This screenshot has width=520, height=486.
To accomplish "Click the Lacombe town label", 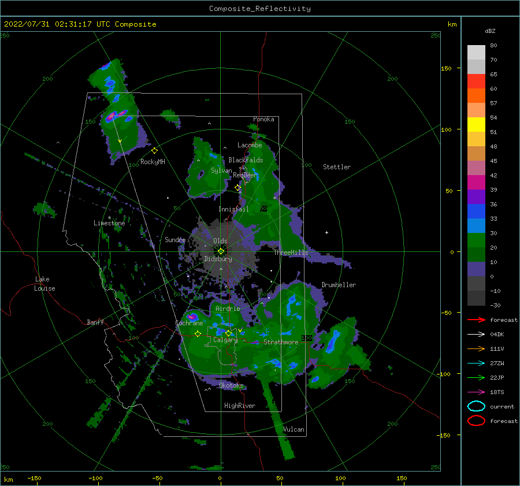I will pos(250,145).
